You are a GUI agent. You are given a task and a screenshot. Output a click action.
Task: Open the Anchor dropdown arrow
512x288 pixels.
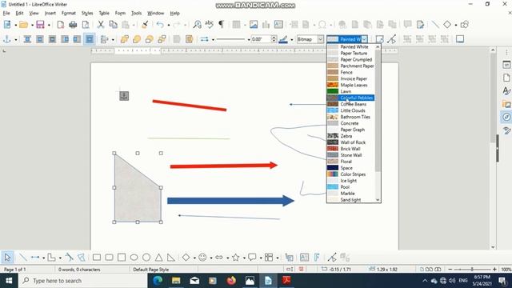[x=15, y=40]
